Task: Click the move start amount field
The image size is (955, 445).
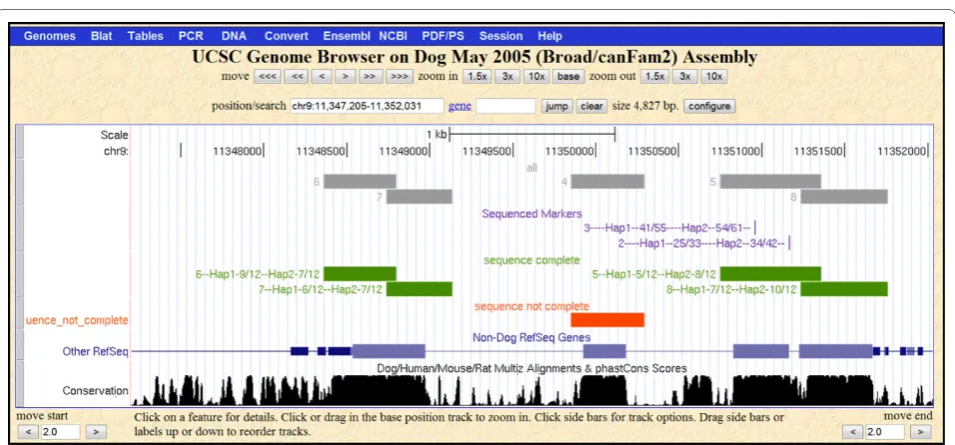Action: point(60,432)
